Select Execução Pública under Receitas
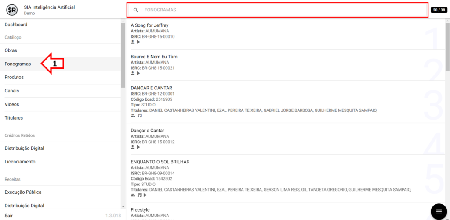The height and width of the screenshot is (220, 450). tap(23, 192)
